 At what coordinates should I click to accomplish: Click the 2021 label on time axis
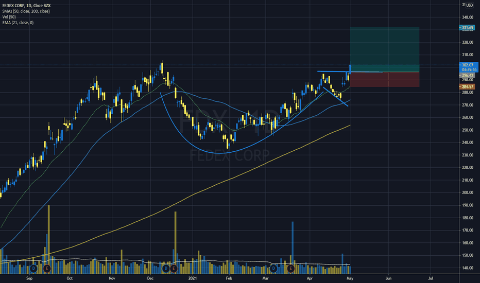[x=193, y=278]
